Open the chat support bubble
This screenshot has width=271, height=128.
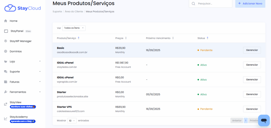coord(264,121)
